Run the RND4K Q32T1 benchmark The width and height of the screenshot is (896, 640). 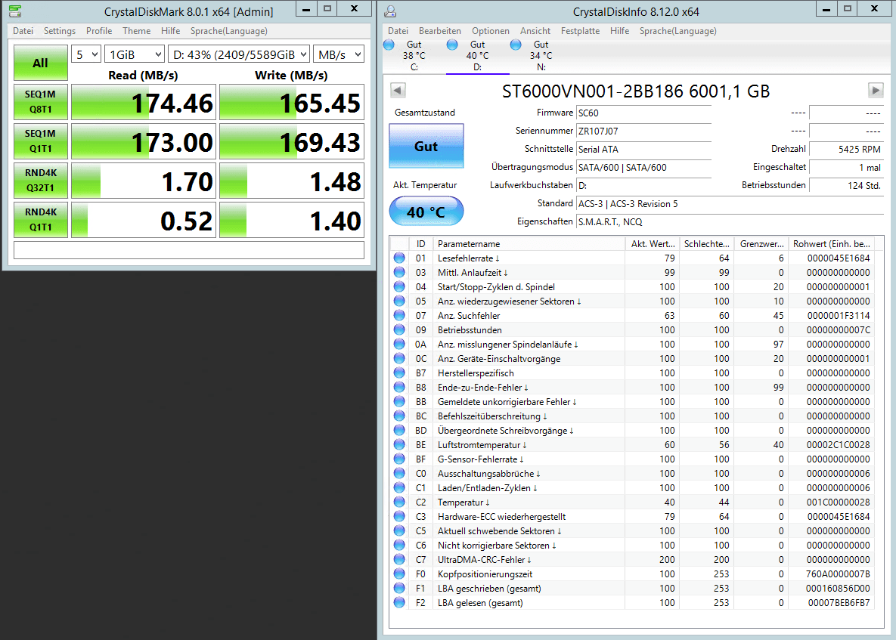click(41, 181)
